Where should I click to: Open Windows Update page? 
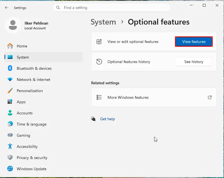tap(44, 169)
